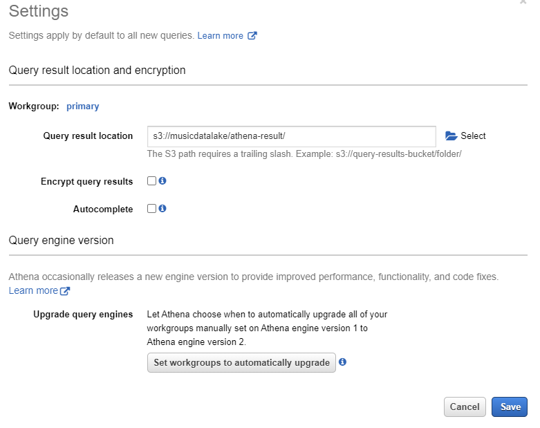The image size is (540, 428).
Task: Click the Encrypt query results label
Action: click(87, 181)
